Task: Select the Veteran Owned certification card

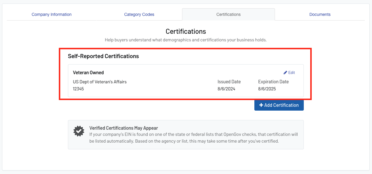Action: [186, 81]
